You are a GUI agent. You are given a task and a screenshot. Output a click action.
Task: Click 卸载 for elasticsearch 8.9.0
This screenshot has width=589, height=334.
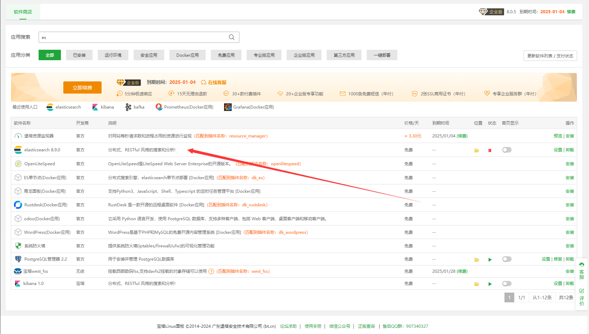coord(570,150)
